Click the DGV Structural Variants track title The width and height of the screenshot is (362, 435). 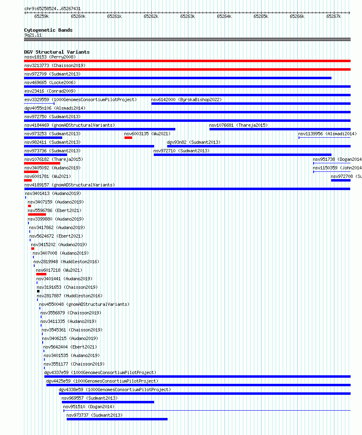(57, 52)
